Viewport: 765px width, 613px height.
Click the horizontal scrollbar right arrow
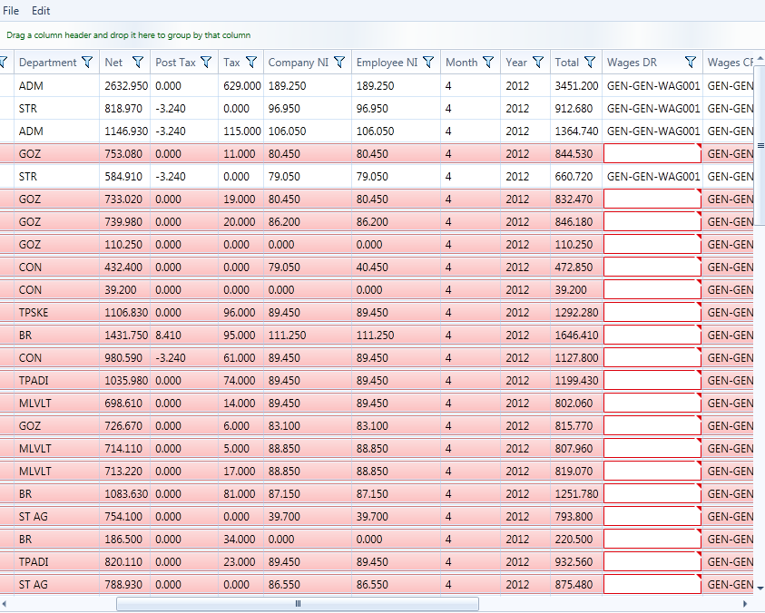click(x=746, y=603)
